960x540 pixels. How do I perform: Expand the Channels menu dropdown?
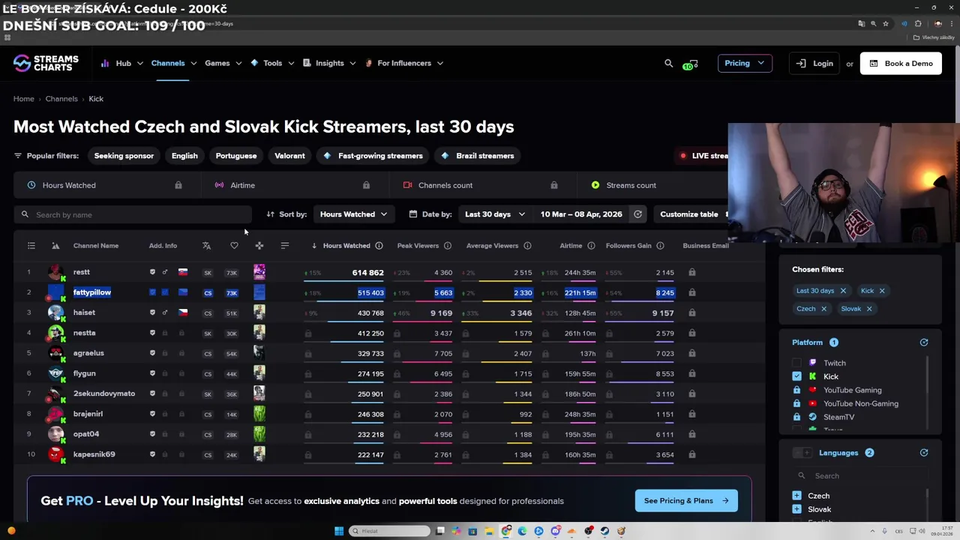[174, 64]
